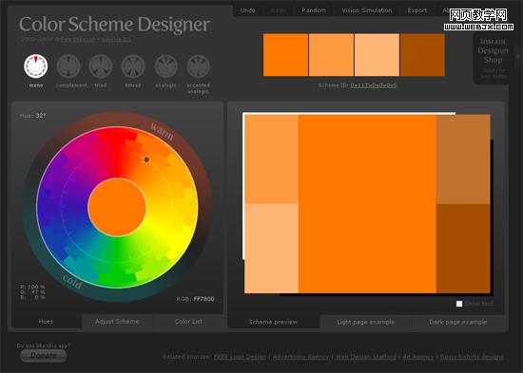Click the pale peach palette swatch

click(x=377, y=55)
